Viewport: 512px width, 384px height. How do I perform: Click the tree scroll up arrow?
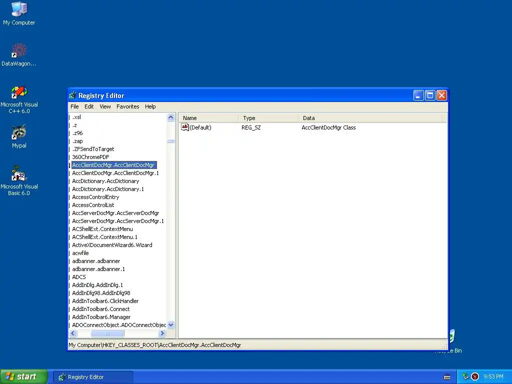171,117
